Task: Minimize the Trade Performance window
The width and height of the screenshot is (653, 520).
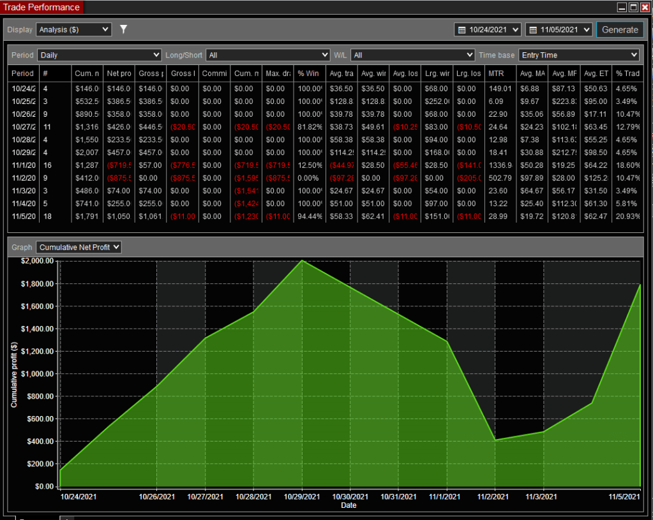Action: click(x=622, y=8)
